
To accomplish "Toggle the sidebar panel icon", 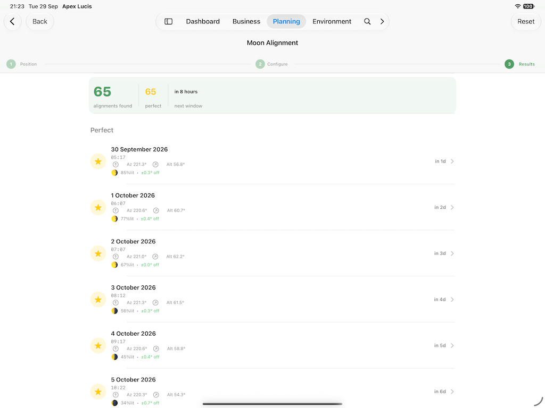I will tap(169, 21).
